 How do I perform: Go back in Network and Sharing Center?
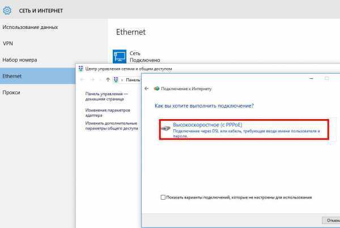coord(82,79)
